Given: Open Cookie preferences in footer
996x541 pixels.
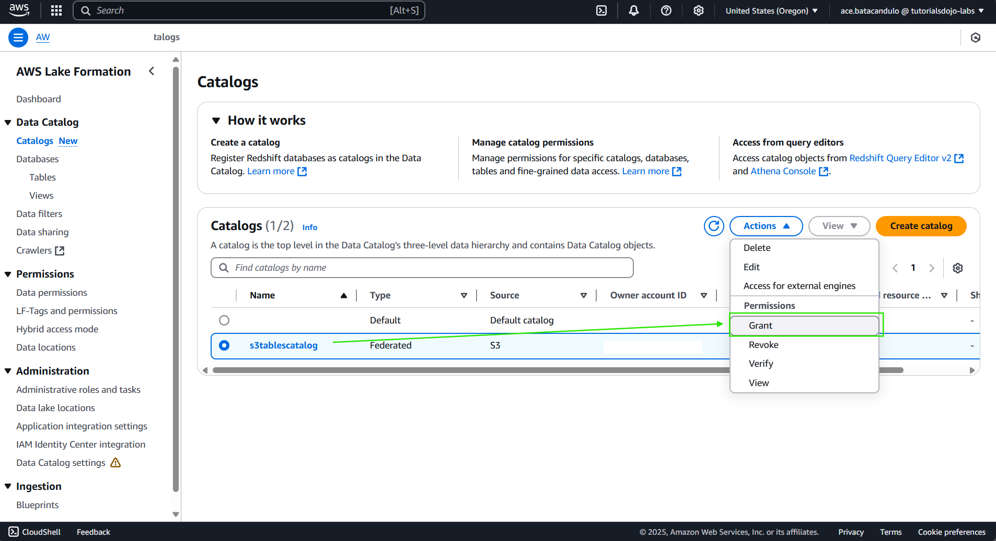Looking at the screenshot, I should coord(952,532).
